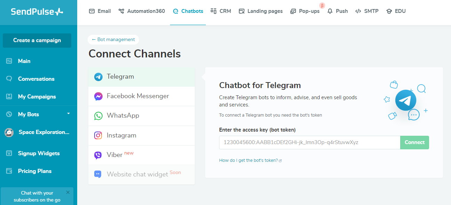Click the external link icon beside token help
451x205 pixels.
click(280, 161)
